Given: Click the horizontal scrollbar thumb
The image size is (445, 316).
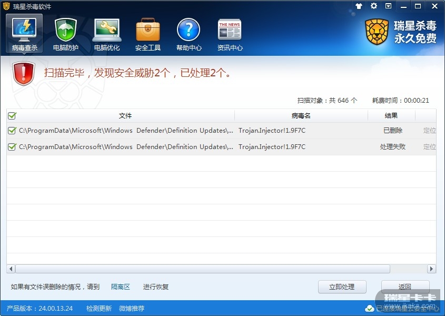Looking at the screenshot, I should pyautogui.click(x=203, y=269).
